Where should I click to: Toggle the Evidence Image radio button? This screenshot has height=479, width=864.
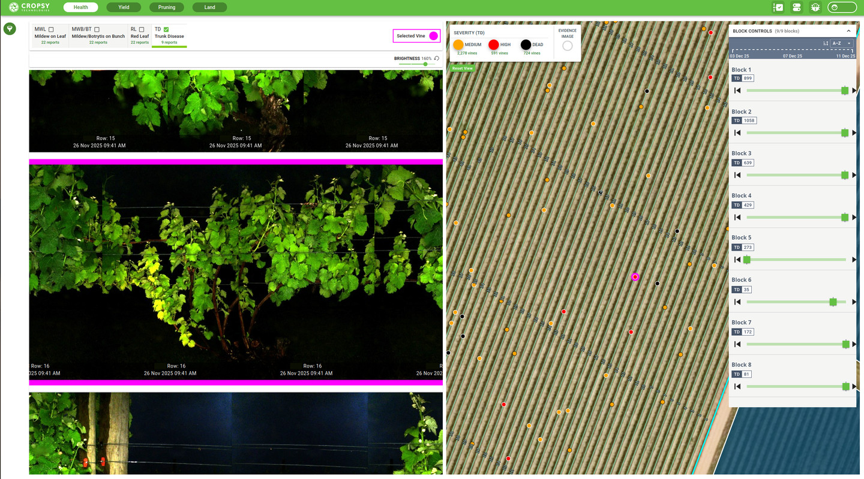pyautogui.click(x=567, y=46)
